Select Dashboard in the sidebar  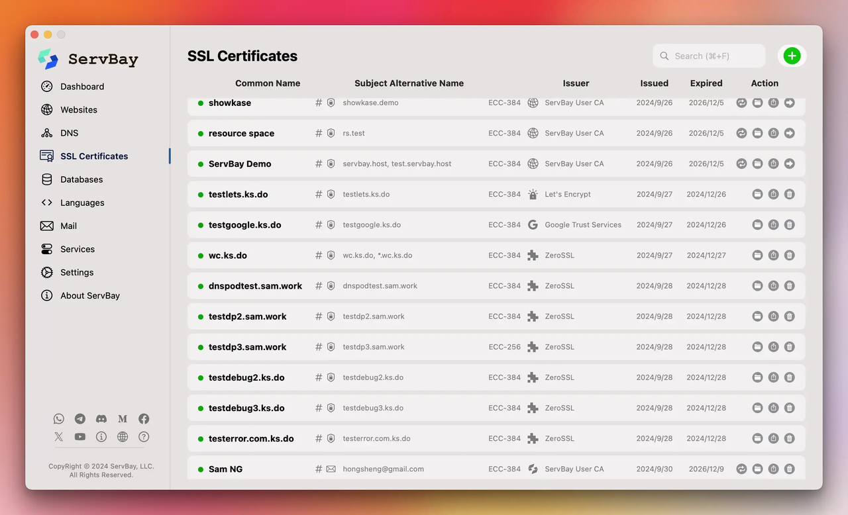coord(81,86)
